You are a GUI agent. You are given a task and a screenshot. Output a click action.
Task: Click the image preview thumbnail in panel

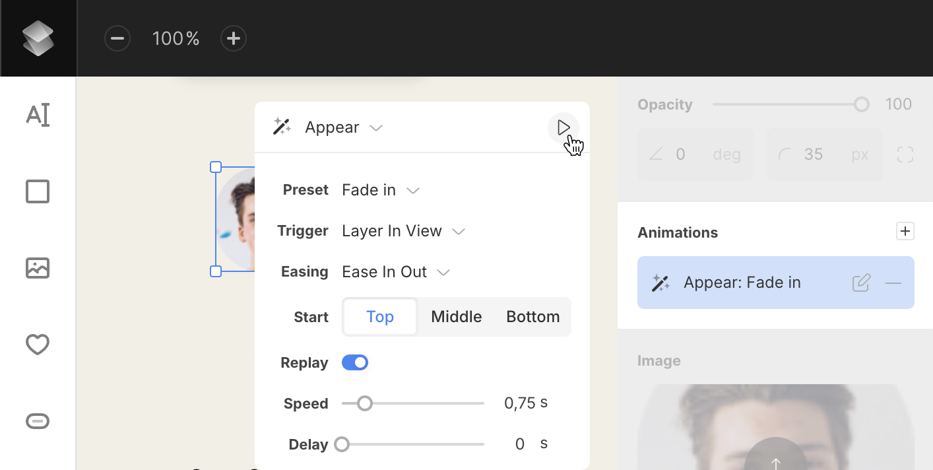[x=776, y=427]
